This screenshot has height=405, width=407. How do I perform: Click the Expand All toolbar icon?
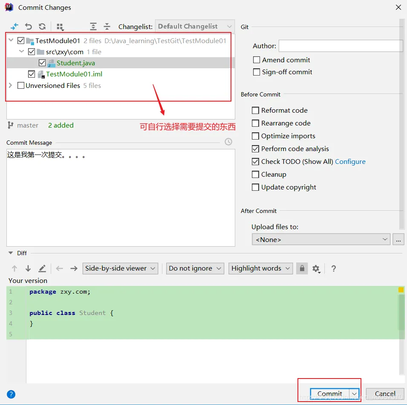click(93, 26)
